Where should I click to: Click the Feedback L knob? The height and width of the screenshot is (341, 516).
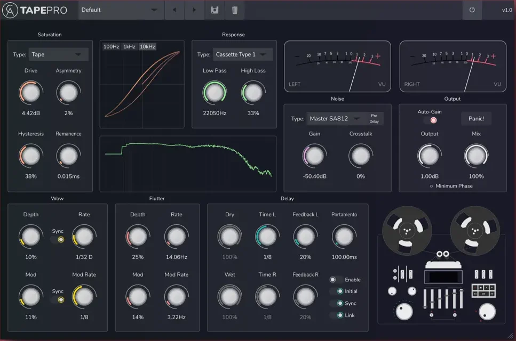[x=305, y=237]
